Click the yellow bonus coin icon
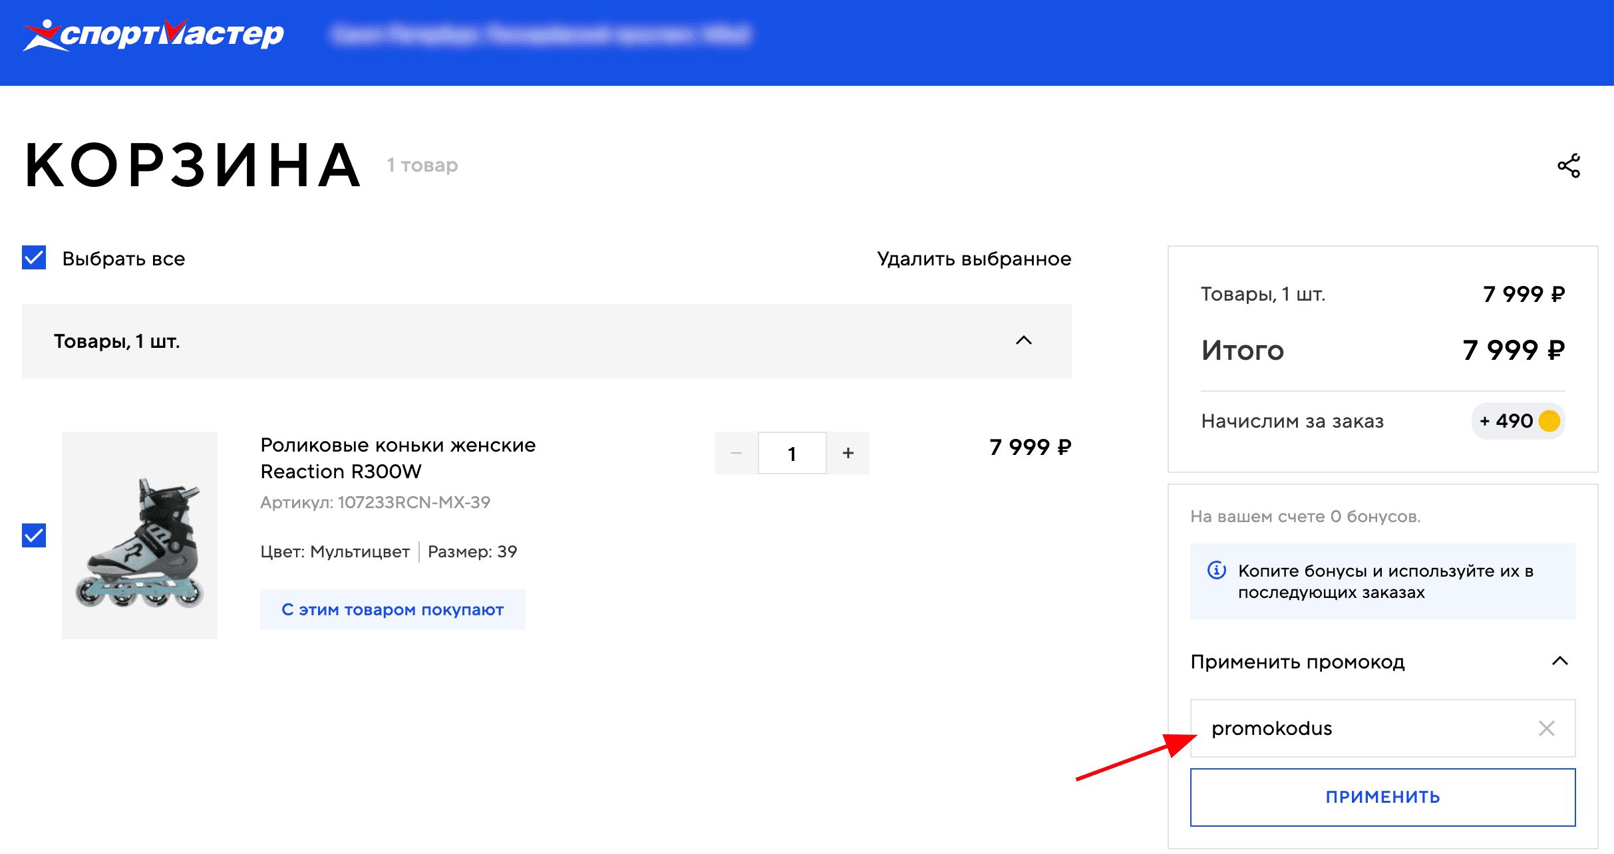Image resolution: width=1614 pixels, height=854 pixels. coord(1549,421)
